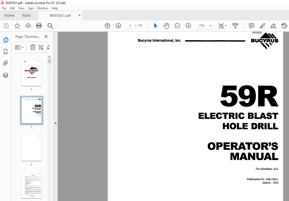Open the Window menu
The image size is (289, 201).
42,8
